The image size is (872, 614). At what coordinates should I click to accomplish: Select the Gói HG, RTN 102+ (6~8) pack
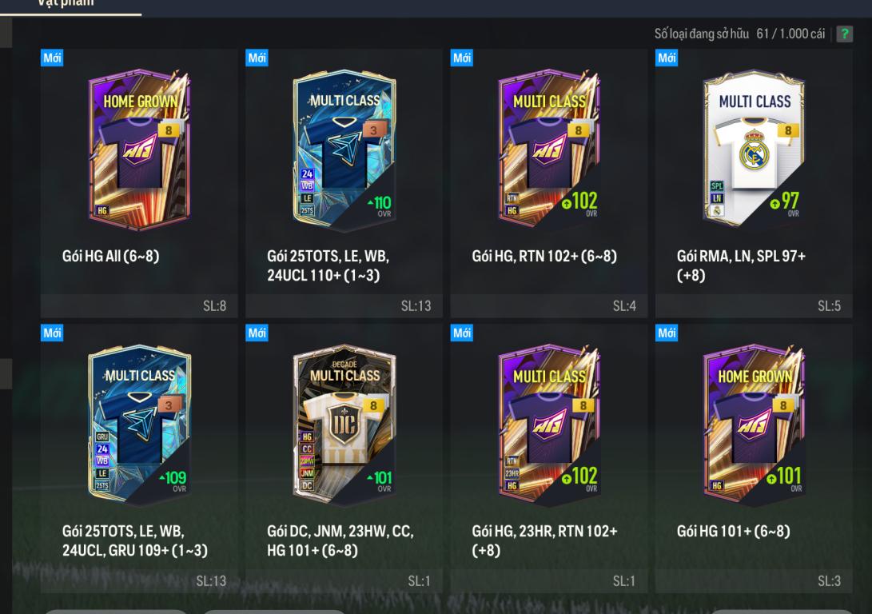[x=549, y=184]
